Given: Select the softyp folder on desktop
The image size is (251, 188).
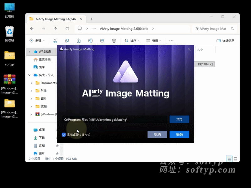Looking at the screenshot, I should (9, 58).
